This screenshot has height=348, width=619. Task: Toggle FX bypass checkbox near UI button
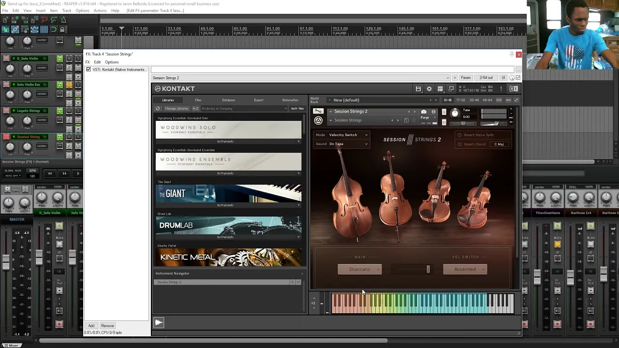[518, 78]
